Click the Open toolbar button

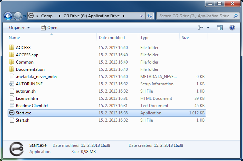pos(49,28)
